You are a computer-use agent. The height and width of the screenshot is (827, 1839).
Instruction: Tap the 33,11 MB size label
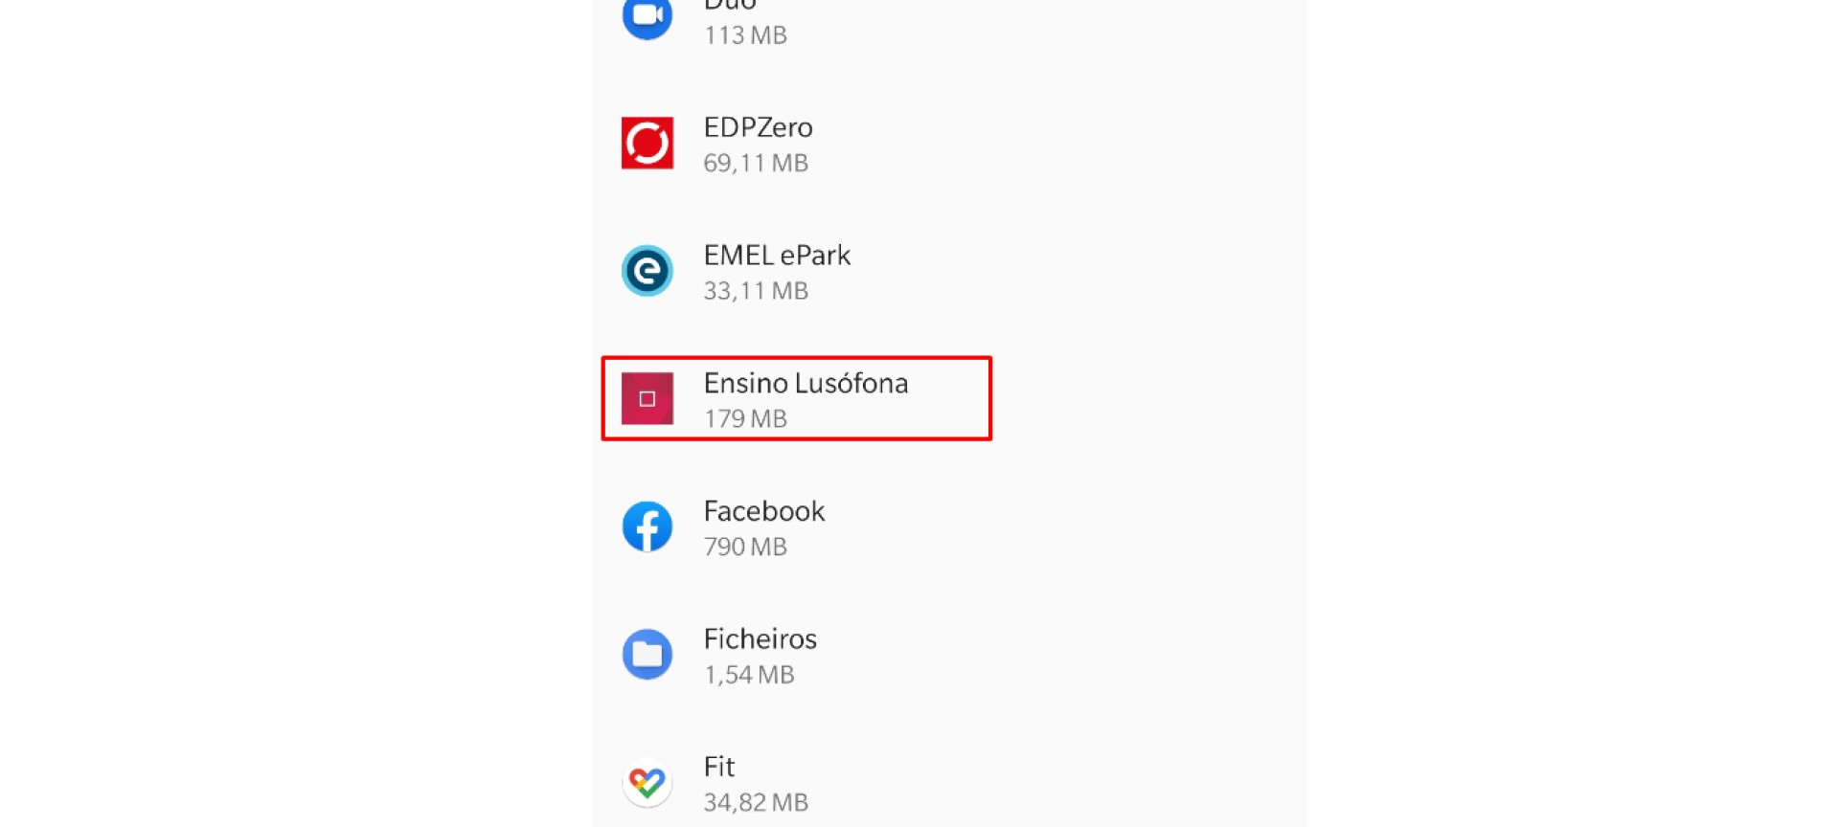(x=756, y=291)
